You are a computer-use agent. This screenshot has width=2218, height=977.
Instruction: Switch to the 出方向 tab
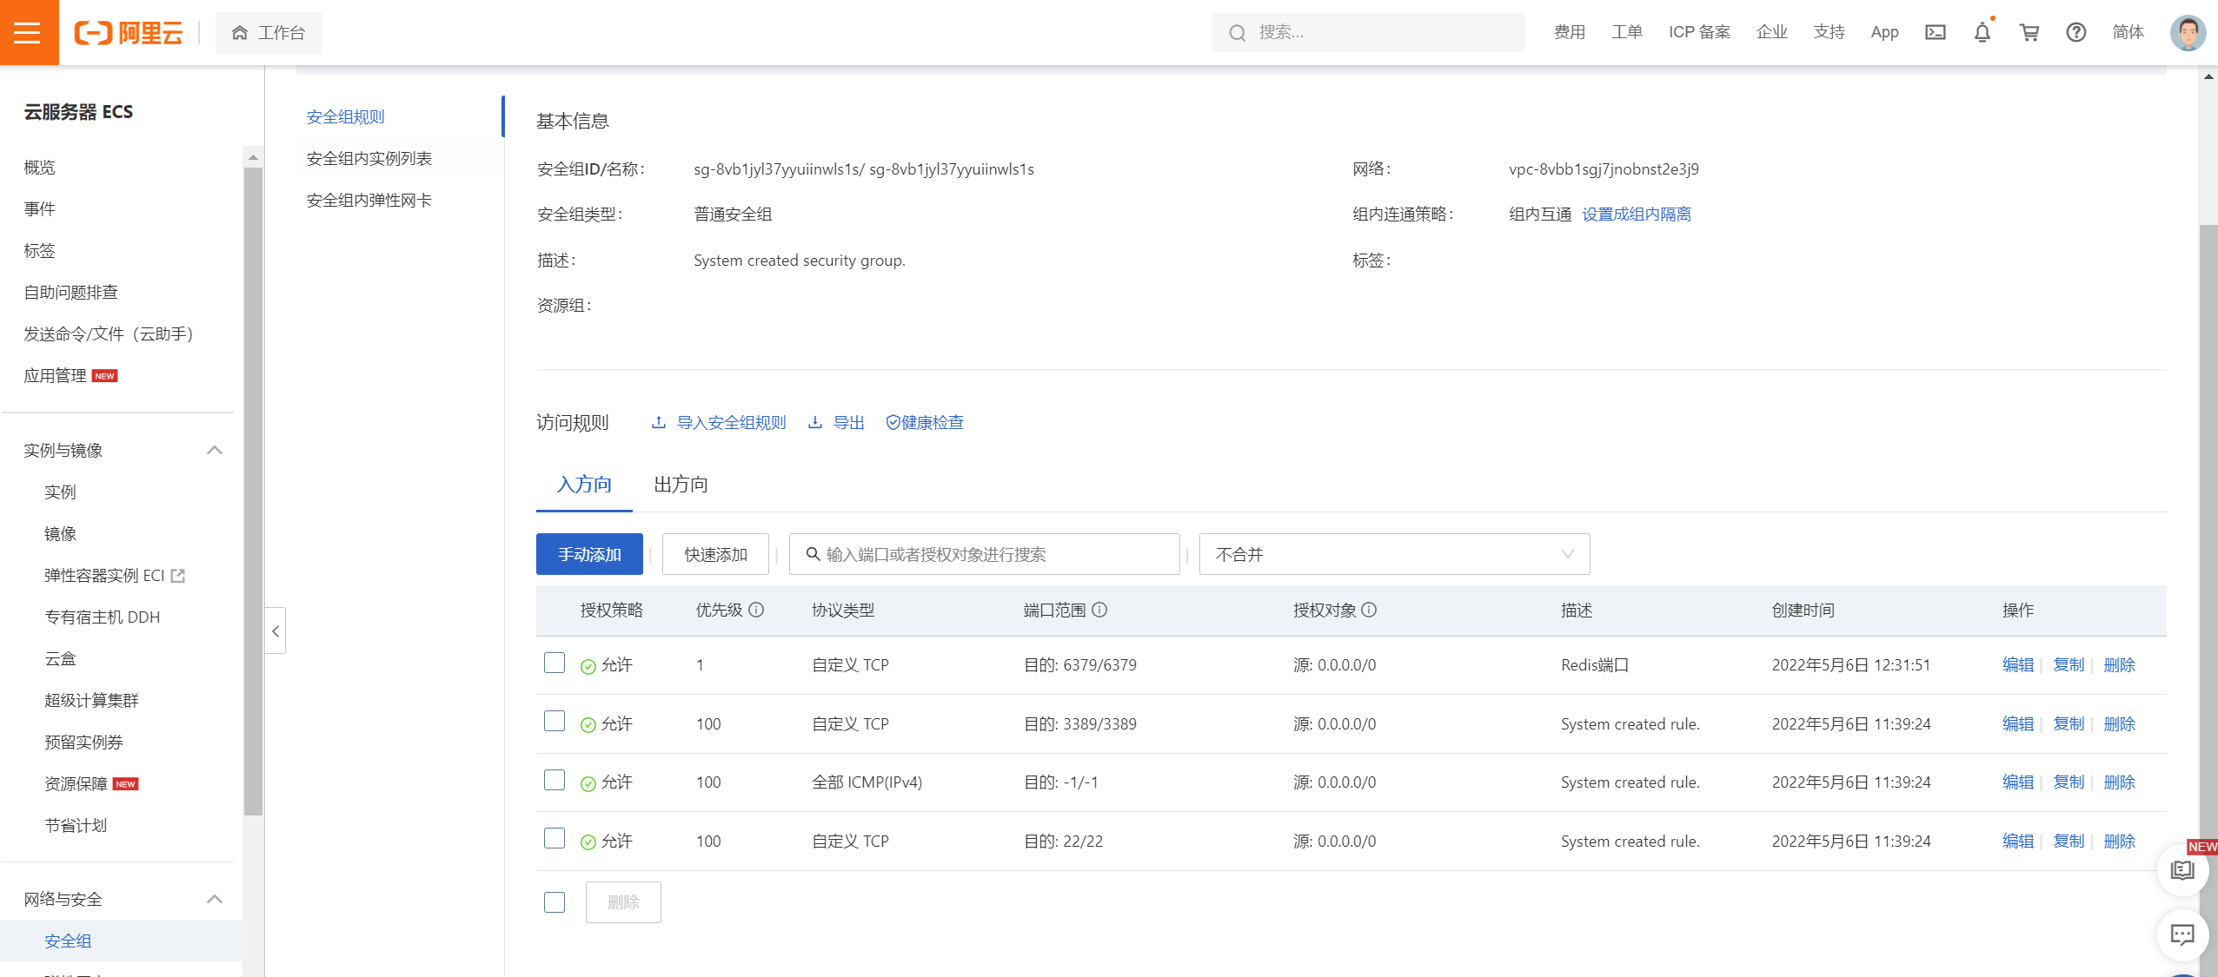pyautogui.click(x=681, y=485)
